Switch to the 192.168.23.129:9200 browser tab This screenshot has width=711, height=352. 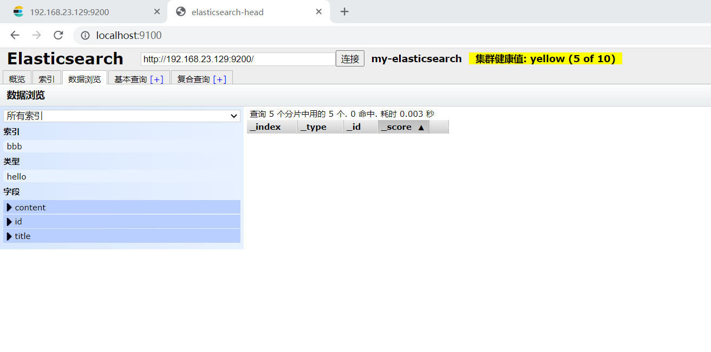84,11
